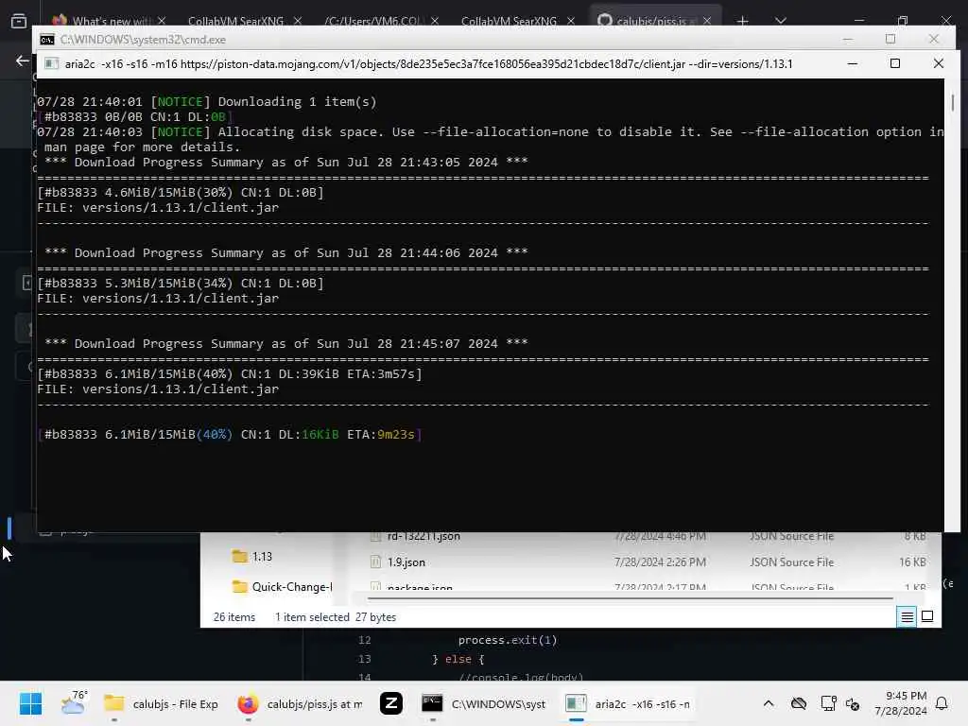This screenshot has height=726, width=968.
Task: Select the Quick-Change folder in File Explorer
Action: (x=282, y=586)
